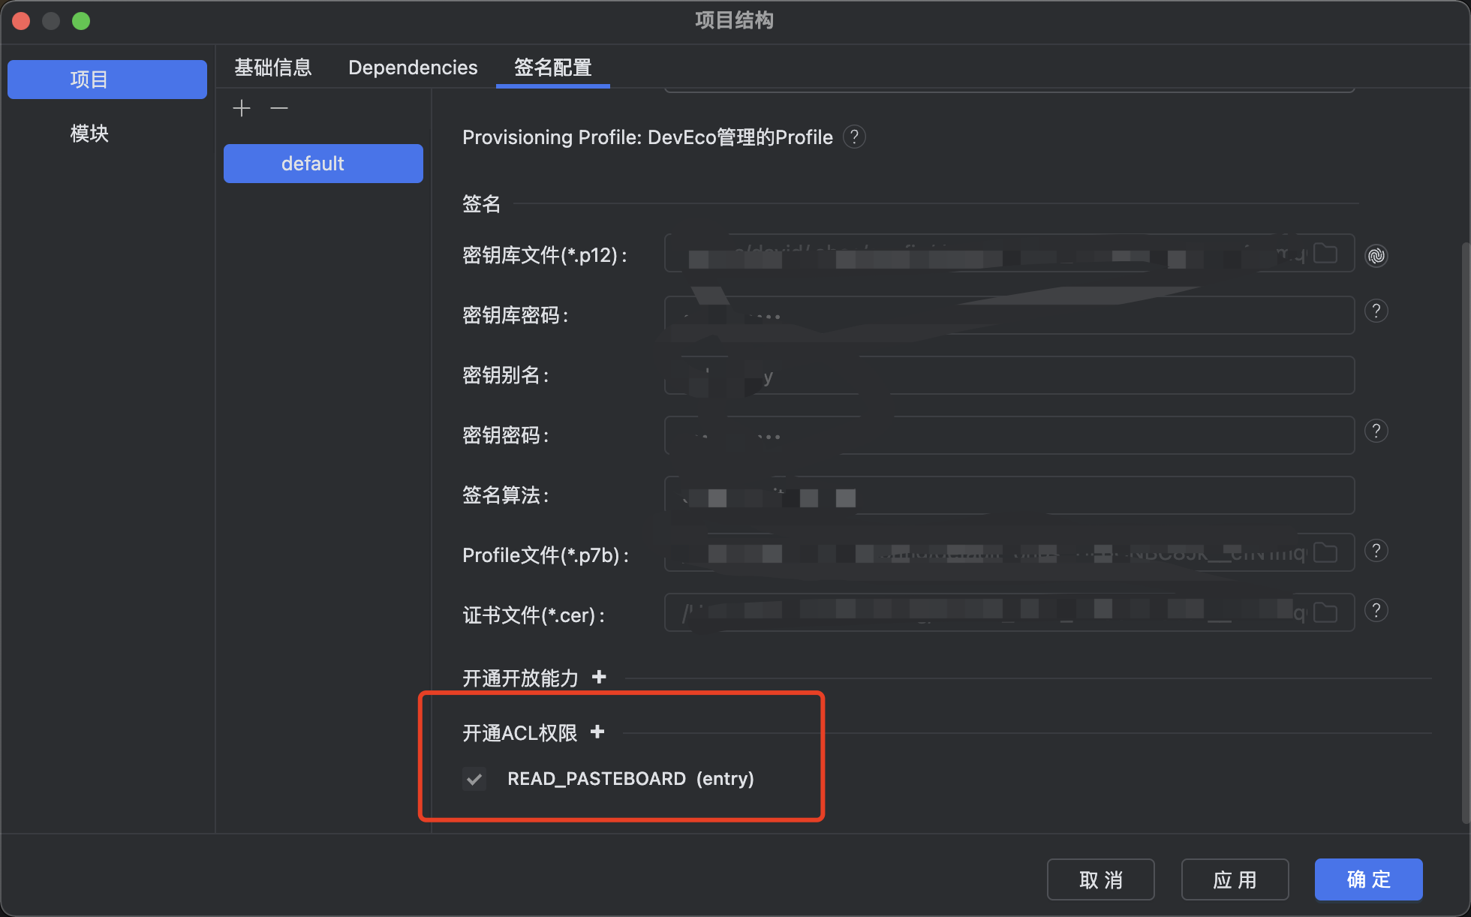Select 签名配置 tab

(x=553, y=68)
